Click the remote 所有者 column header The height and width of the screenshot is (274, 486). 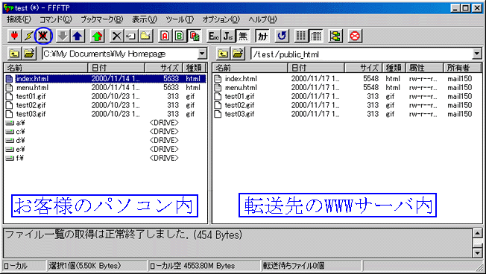pos(462,68)
